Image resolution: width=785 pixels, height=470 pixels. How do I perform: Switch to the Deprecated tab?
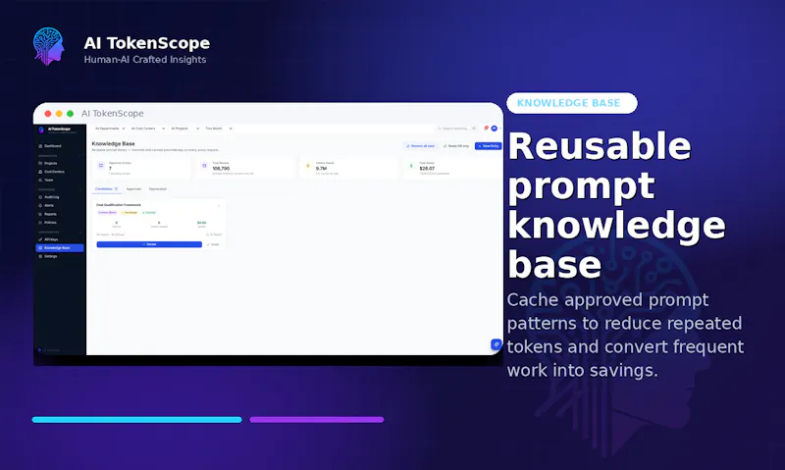pyautogui.click(x=158, y=189)
